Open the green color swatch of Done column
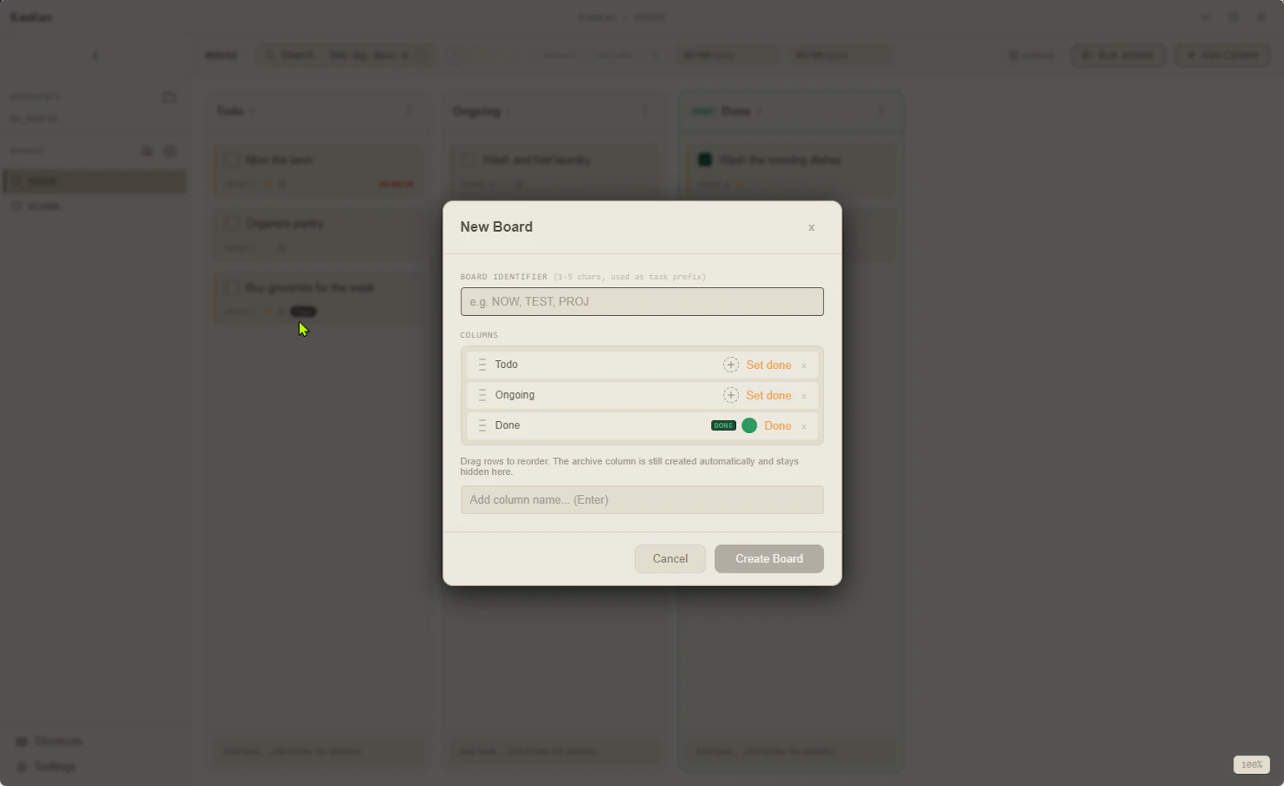Screen dimensions: 1284x786 click(750, 426)
